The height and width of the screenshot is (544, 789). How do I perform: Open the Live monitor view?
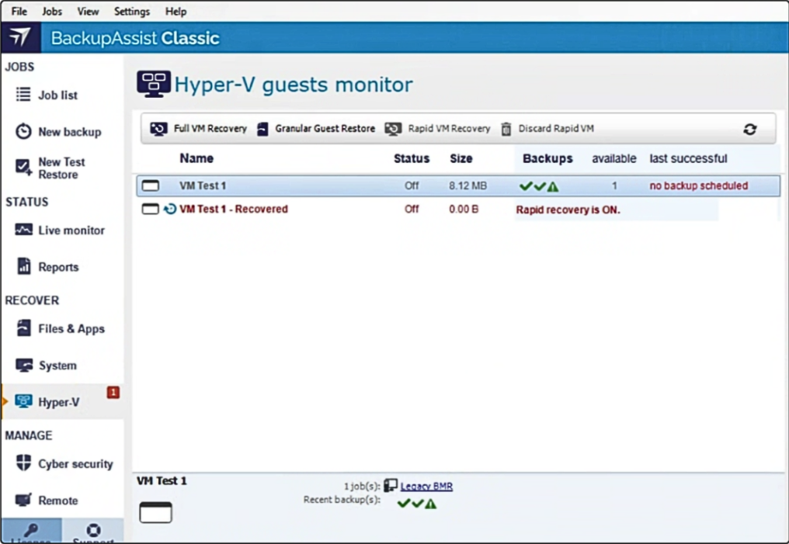click(x=71, y=230)
